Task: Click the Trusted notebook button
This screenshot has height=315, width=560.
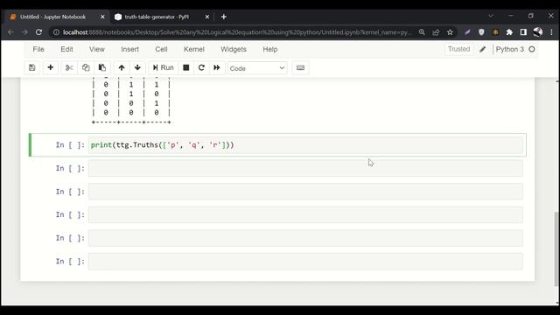Action: coord(458,49)
